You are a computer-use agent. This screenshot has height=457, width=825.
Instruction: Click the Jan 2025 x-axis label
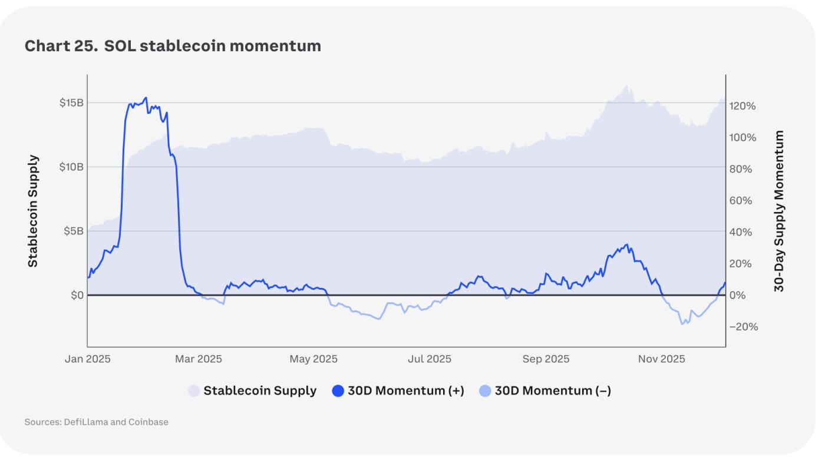click(x=87, y=359)
